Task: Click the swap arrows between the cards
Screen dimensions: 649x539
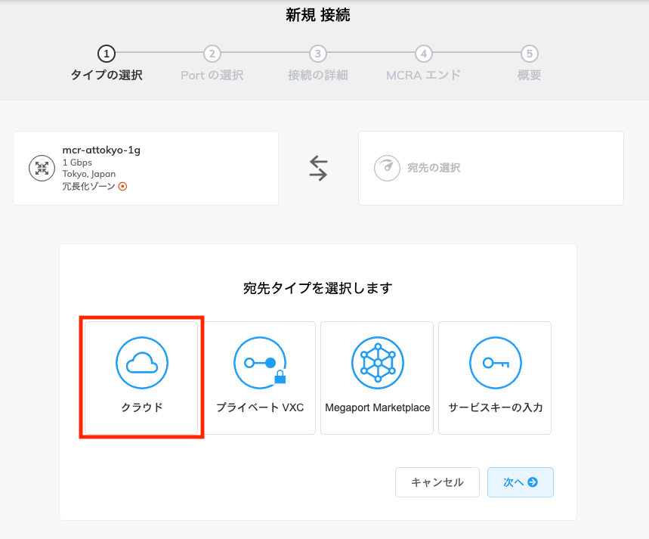Action: [318, 168]
